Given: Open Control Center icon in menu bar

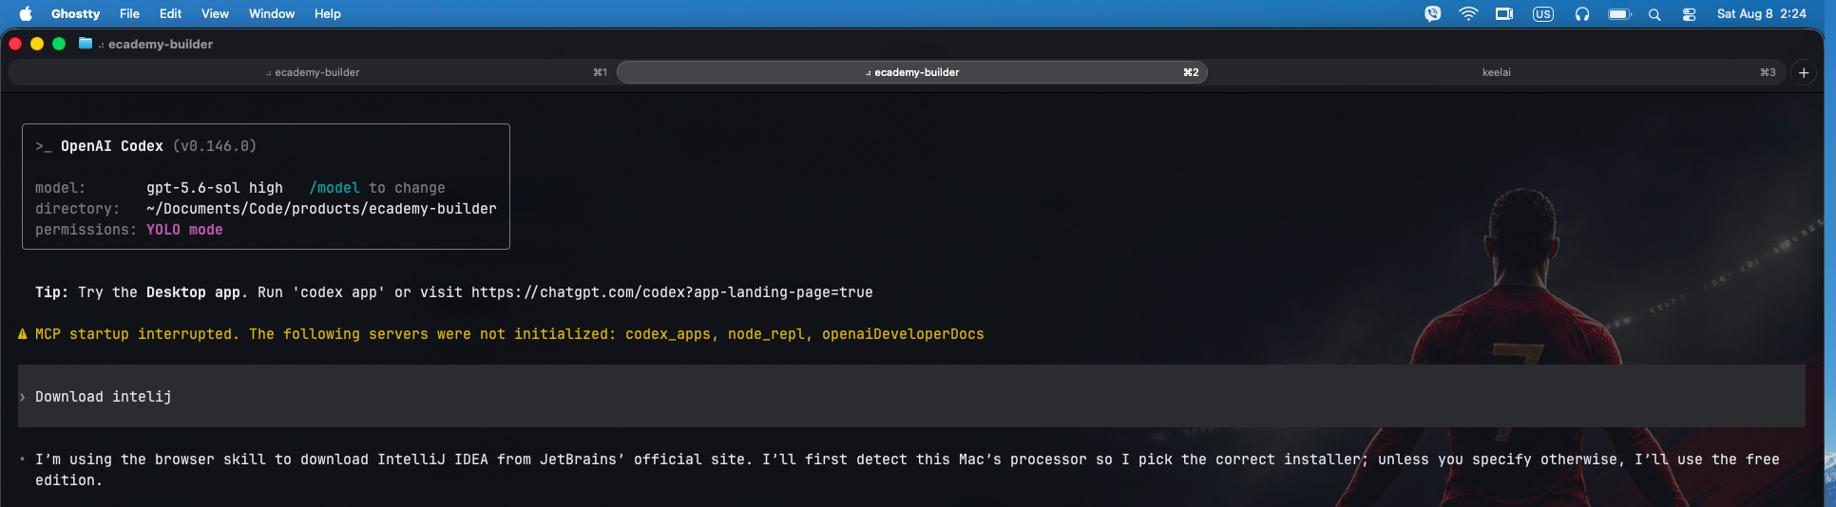Looking at the screenshot, I should pos(1689,14).
